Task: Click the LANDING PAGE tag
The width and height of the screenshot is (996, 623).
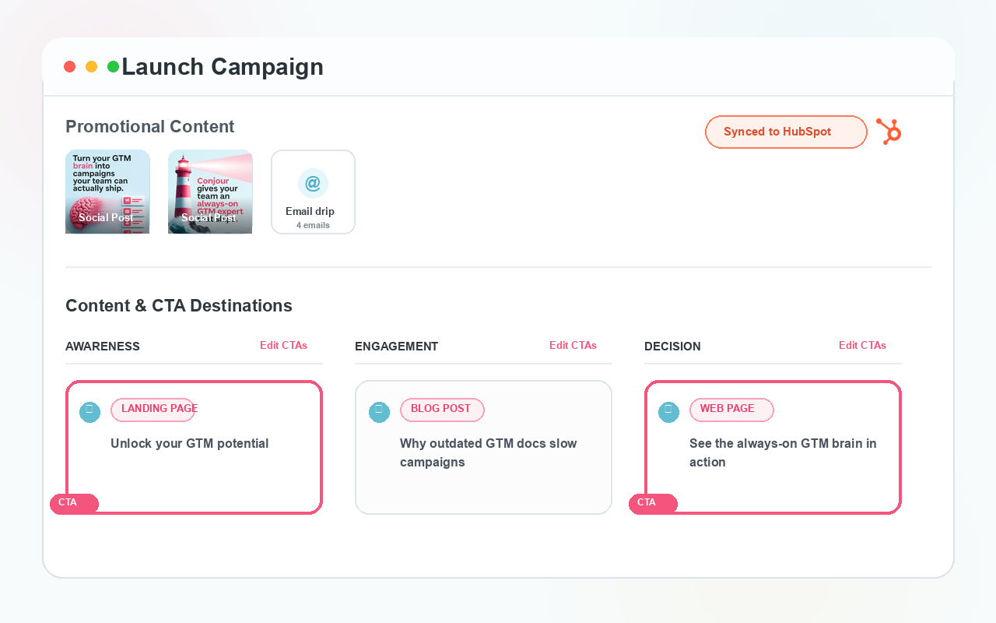Action: [153, 410]
